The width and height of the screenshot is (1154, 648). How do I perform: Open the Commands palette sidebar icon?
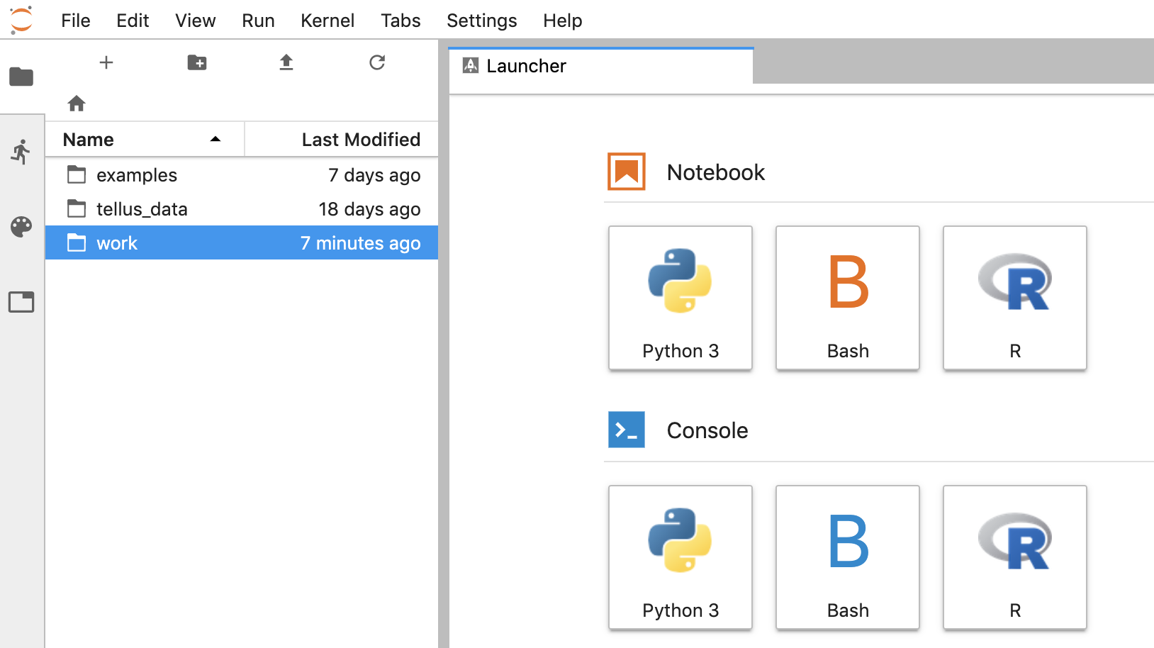pos(21,227)
